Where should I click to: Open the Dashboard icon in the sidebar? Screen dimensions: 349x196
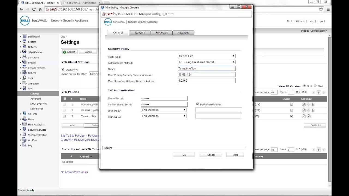[25, 36]
